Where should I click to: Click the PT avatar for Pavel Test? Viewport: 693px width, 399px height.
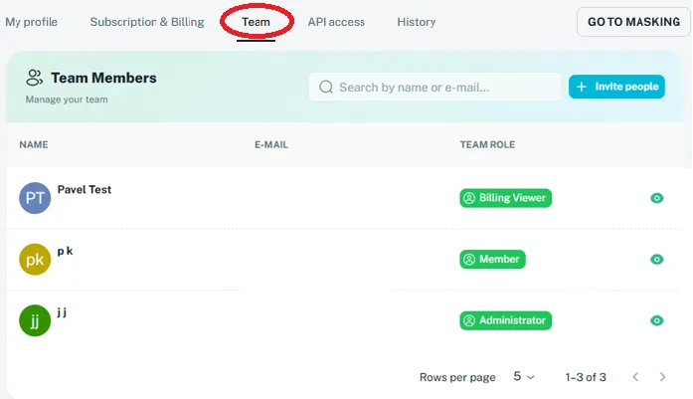(x=35, y=198)
